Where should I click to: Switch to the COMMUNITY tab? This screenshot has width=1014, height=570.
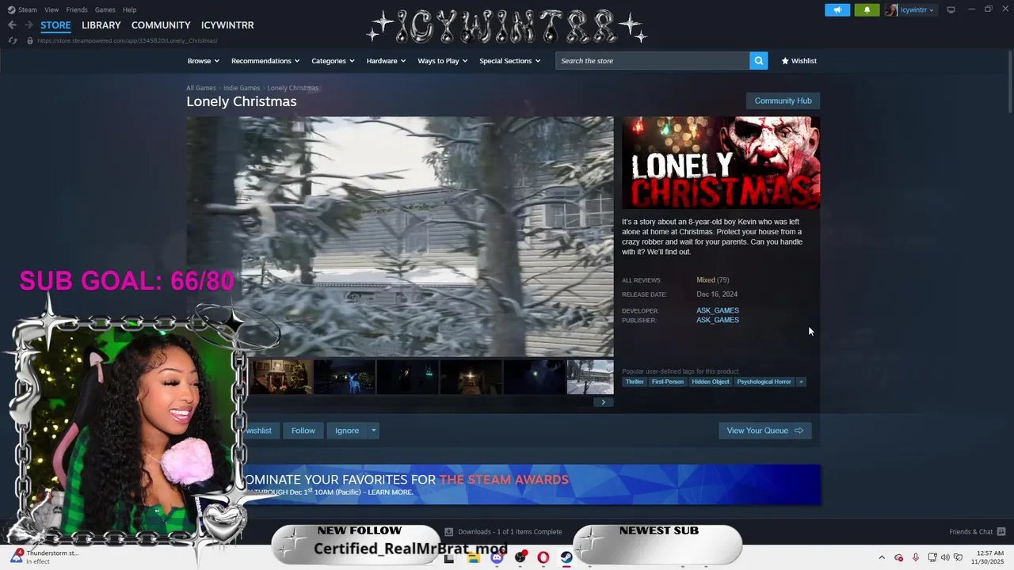click(x=161, y=25)
